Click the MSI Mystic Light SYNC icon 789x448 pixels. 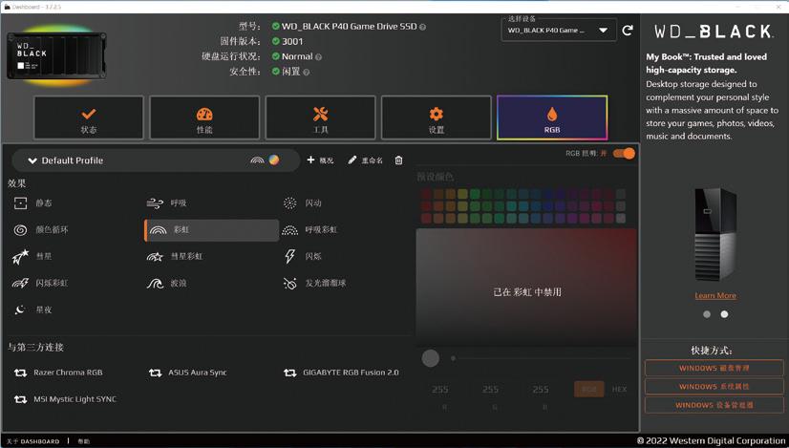pyautogui.click(x=20, y=399)
